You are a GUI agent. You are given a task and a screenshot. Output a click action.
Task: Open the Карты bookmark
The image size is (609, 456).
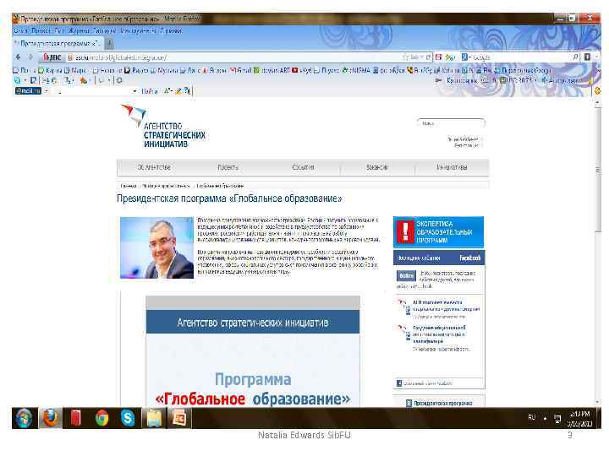[x=50, y=71]
